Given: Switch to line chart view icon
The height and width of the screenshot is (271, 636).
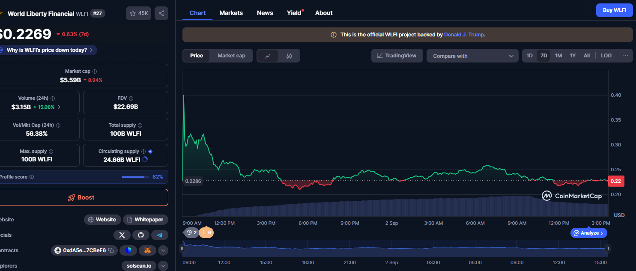Looking at the screenshot, I should [268, 56].
